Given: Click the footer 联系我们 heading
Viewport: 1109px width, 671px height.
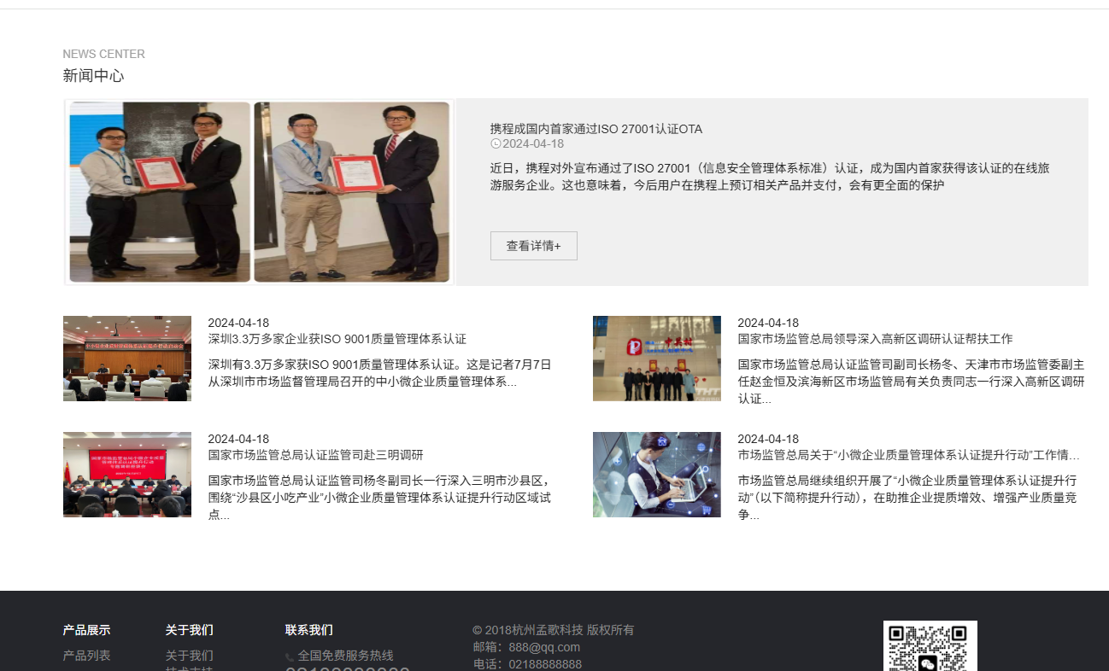Looking at the screenshot, I should [308, 630].
